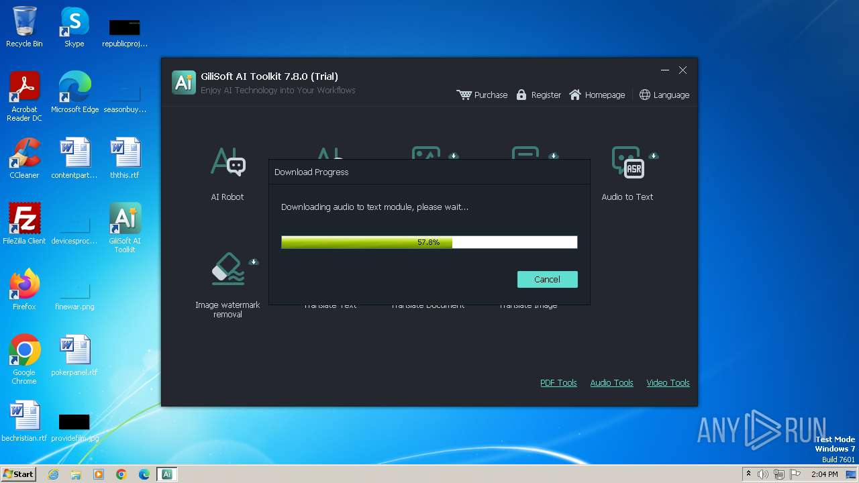The image size is (859, 483).
Task: Open the Image watermark removal tool
Action: 228,284
